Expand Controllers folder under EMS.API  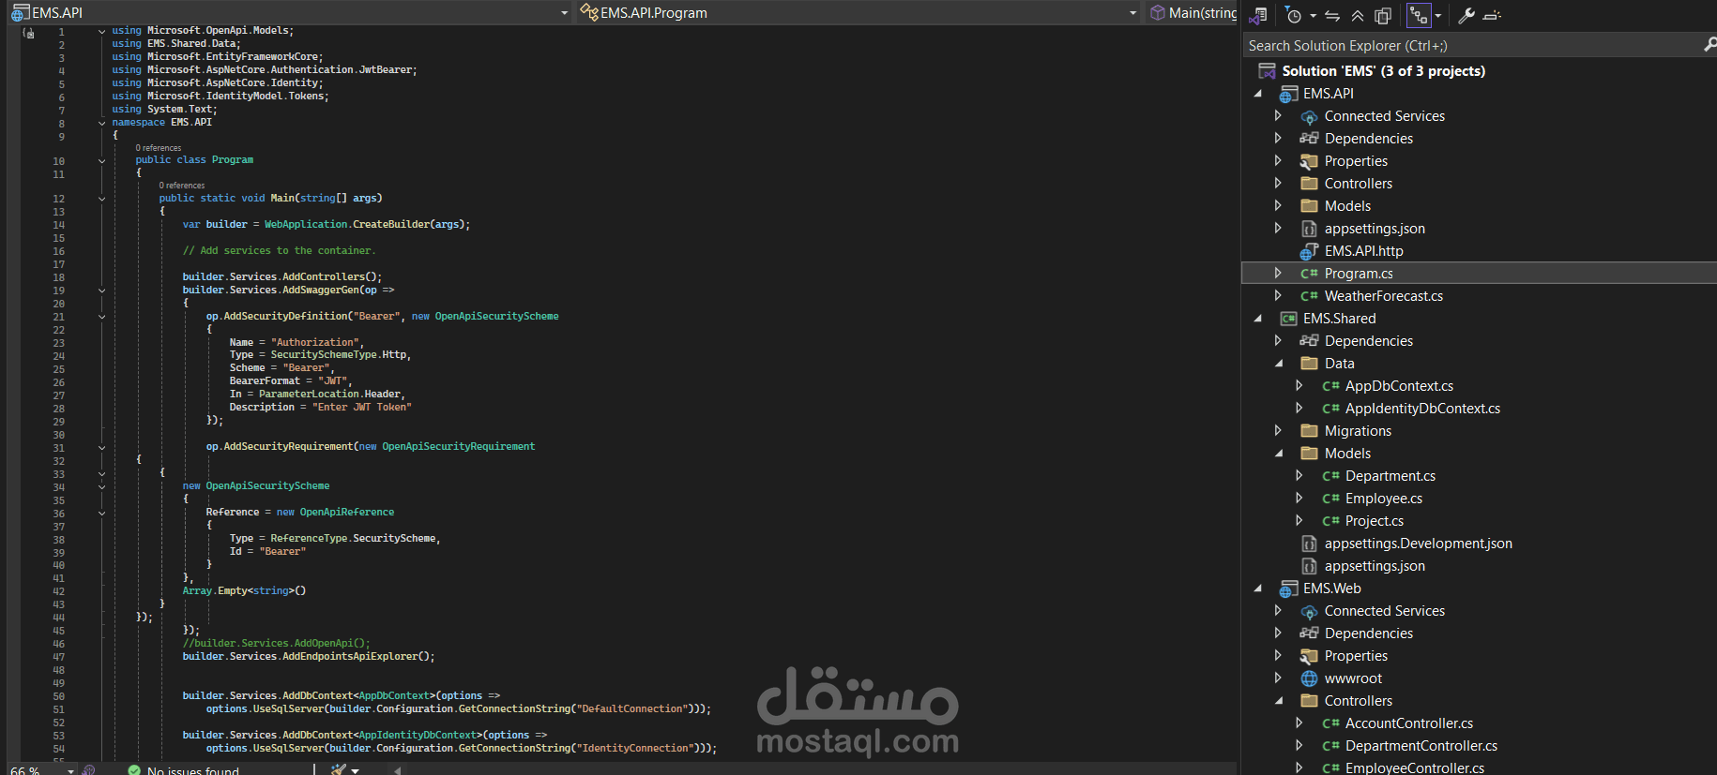[1278, 184]
